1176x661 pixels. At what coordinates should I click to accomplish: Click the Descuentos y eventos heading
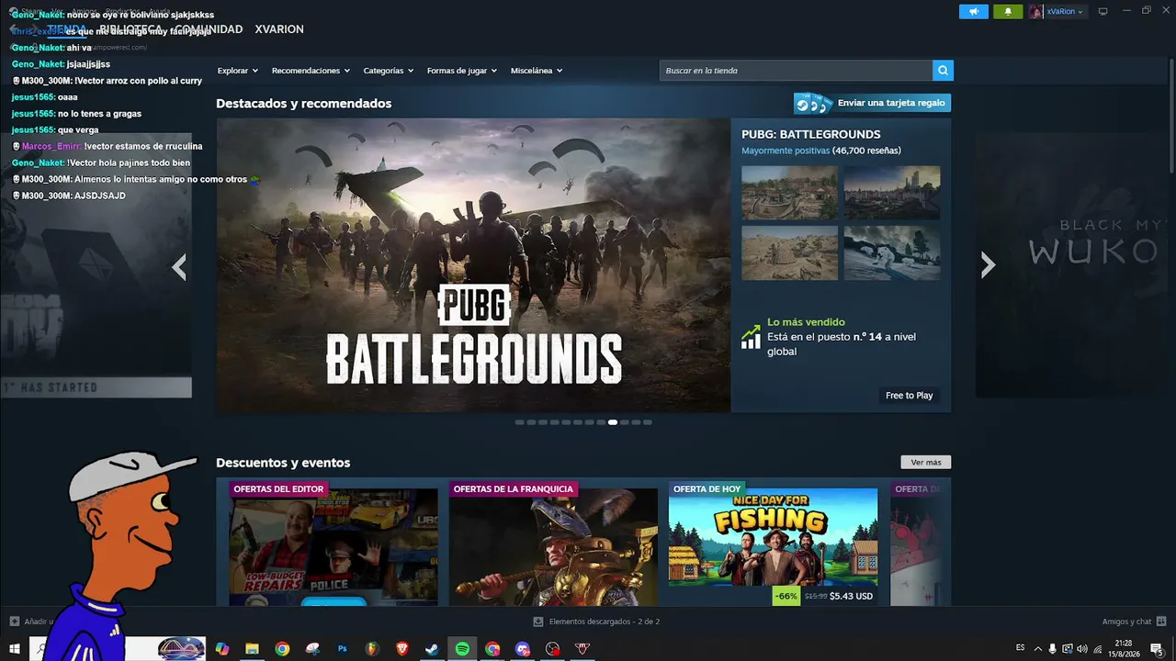[x=283, y=463]
